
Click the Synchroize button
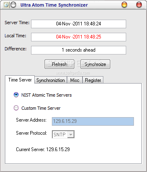[x=95, y=64]
